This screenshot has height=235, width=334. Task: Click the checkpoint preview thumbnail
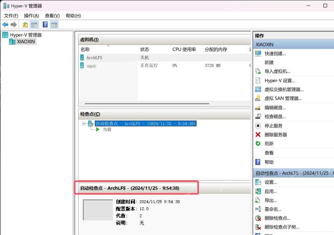[x=98, y=210]
